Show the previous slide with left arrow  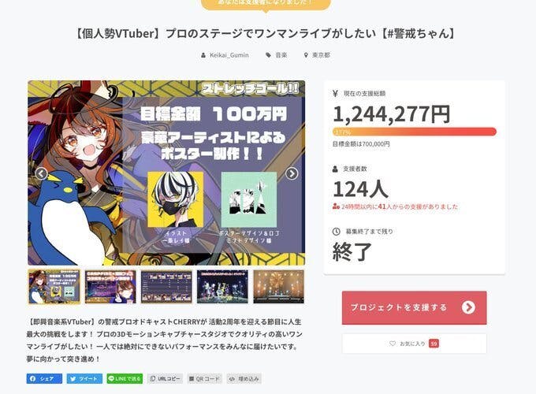coord(41,173)
